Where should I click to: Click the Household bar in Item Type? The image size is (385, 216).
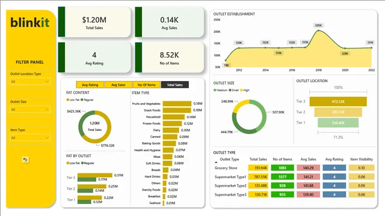tap(174, 117)
